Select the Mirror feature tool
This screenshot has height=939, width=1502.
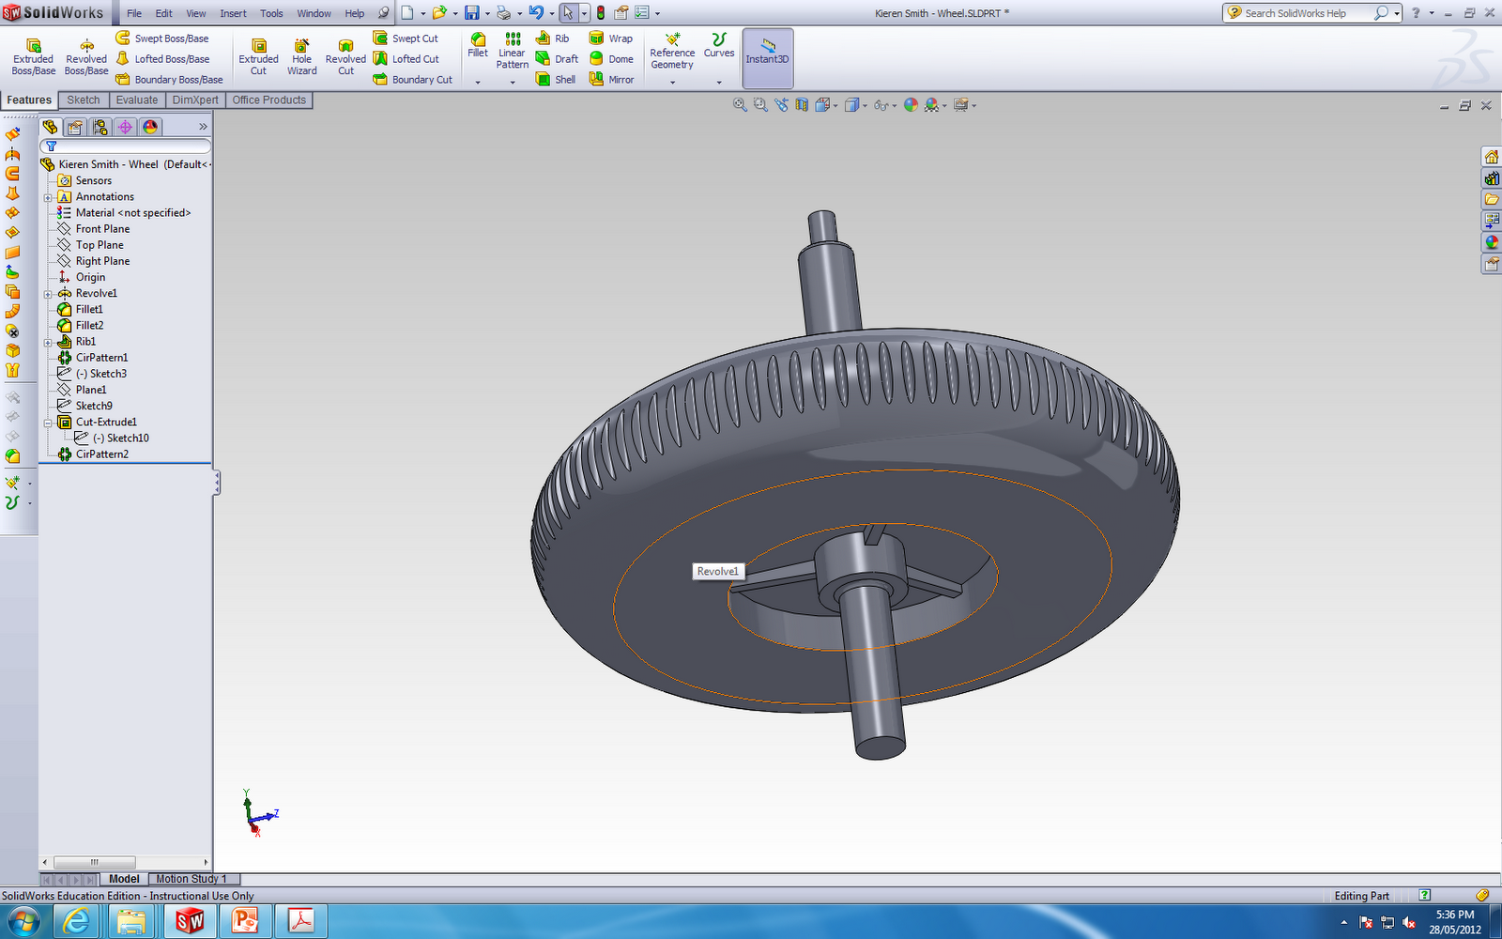pos(612,79)
